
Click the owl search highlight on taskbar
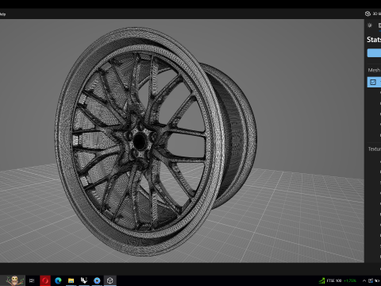coord(15,280)
